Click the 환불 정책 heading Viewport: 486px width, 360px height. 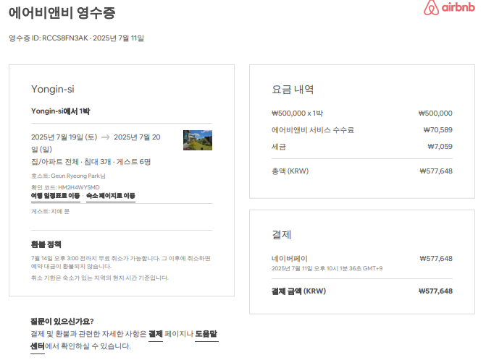click(46, 244)
